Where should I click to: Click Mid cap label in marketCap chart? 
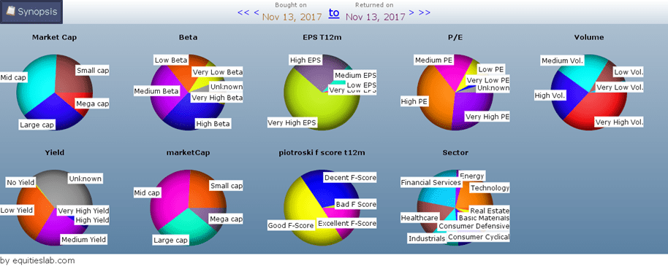click(x=147, y=193)
